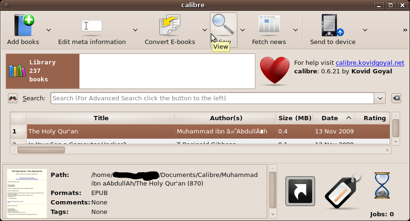Image resolution: width=410 pixels, height=221 pixels.
Task: Click the left arrow of horizontal scrollbar
Action: (x=14, y=150)
